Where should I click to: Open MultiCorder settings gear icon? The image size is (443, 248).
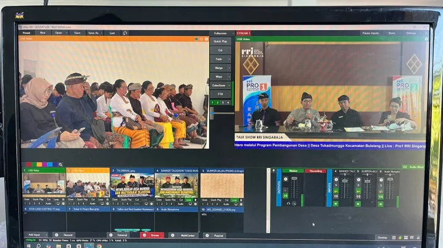(172, 235)
